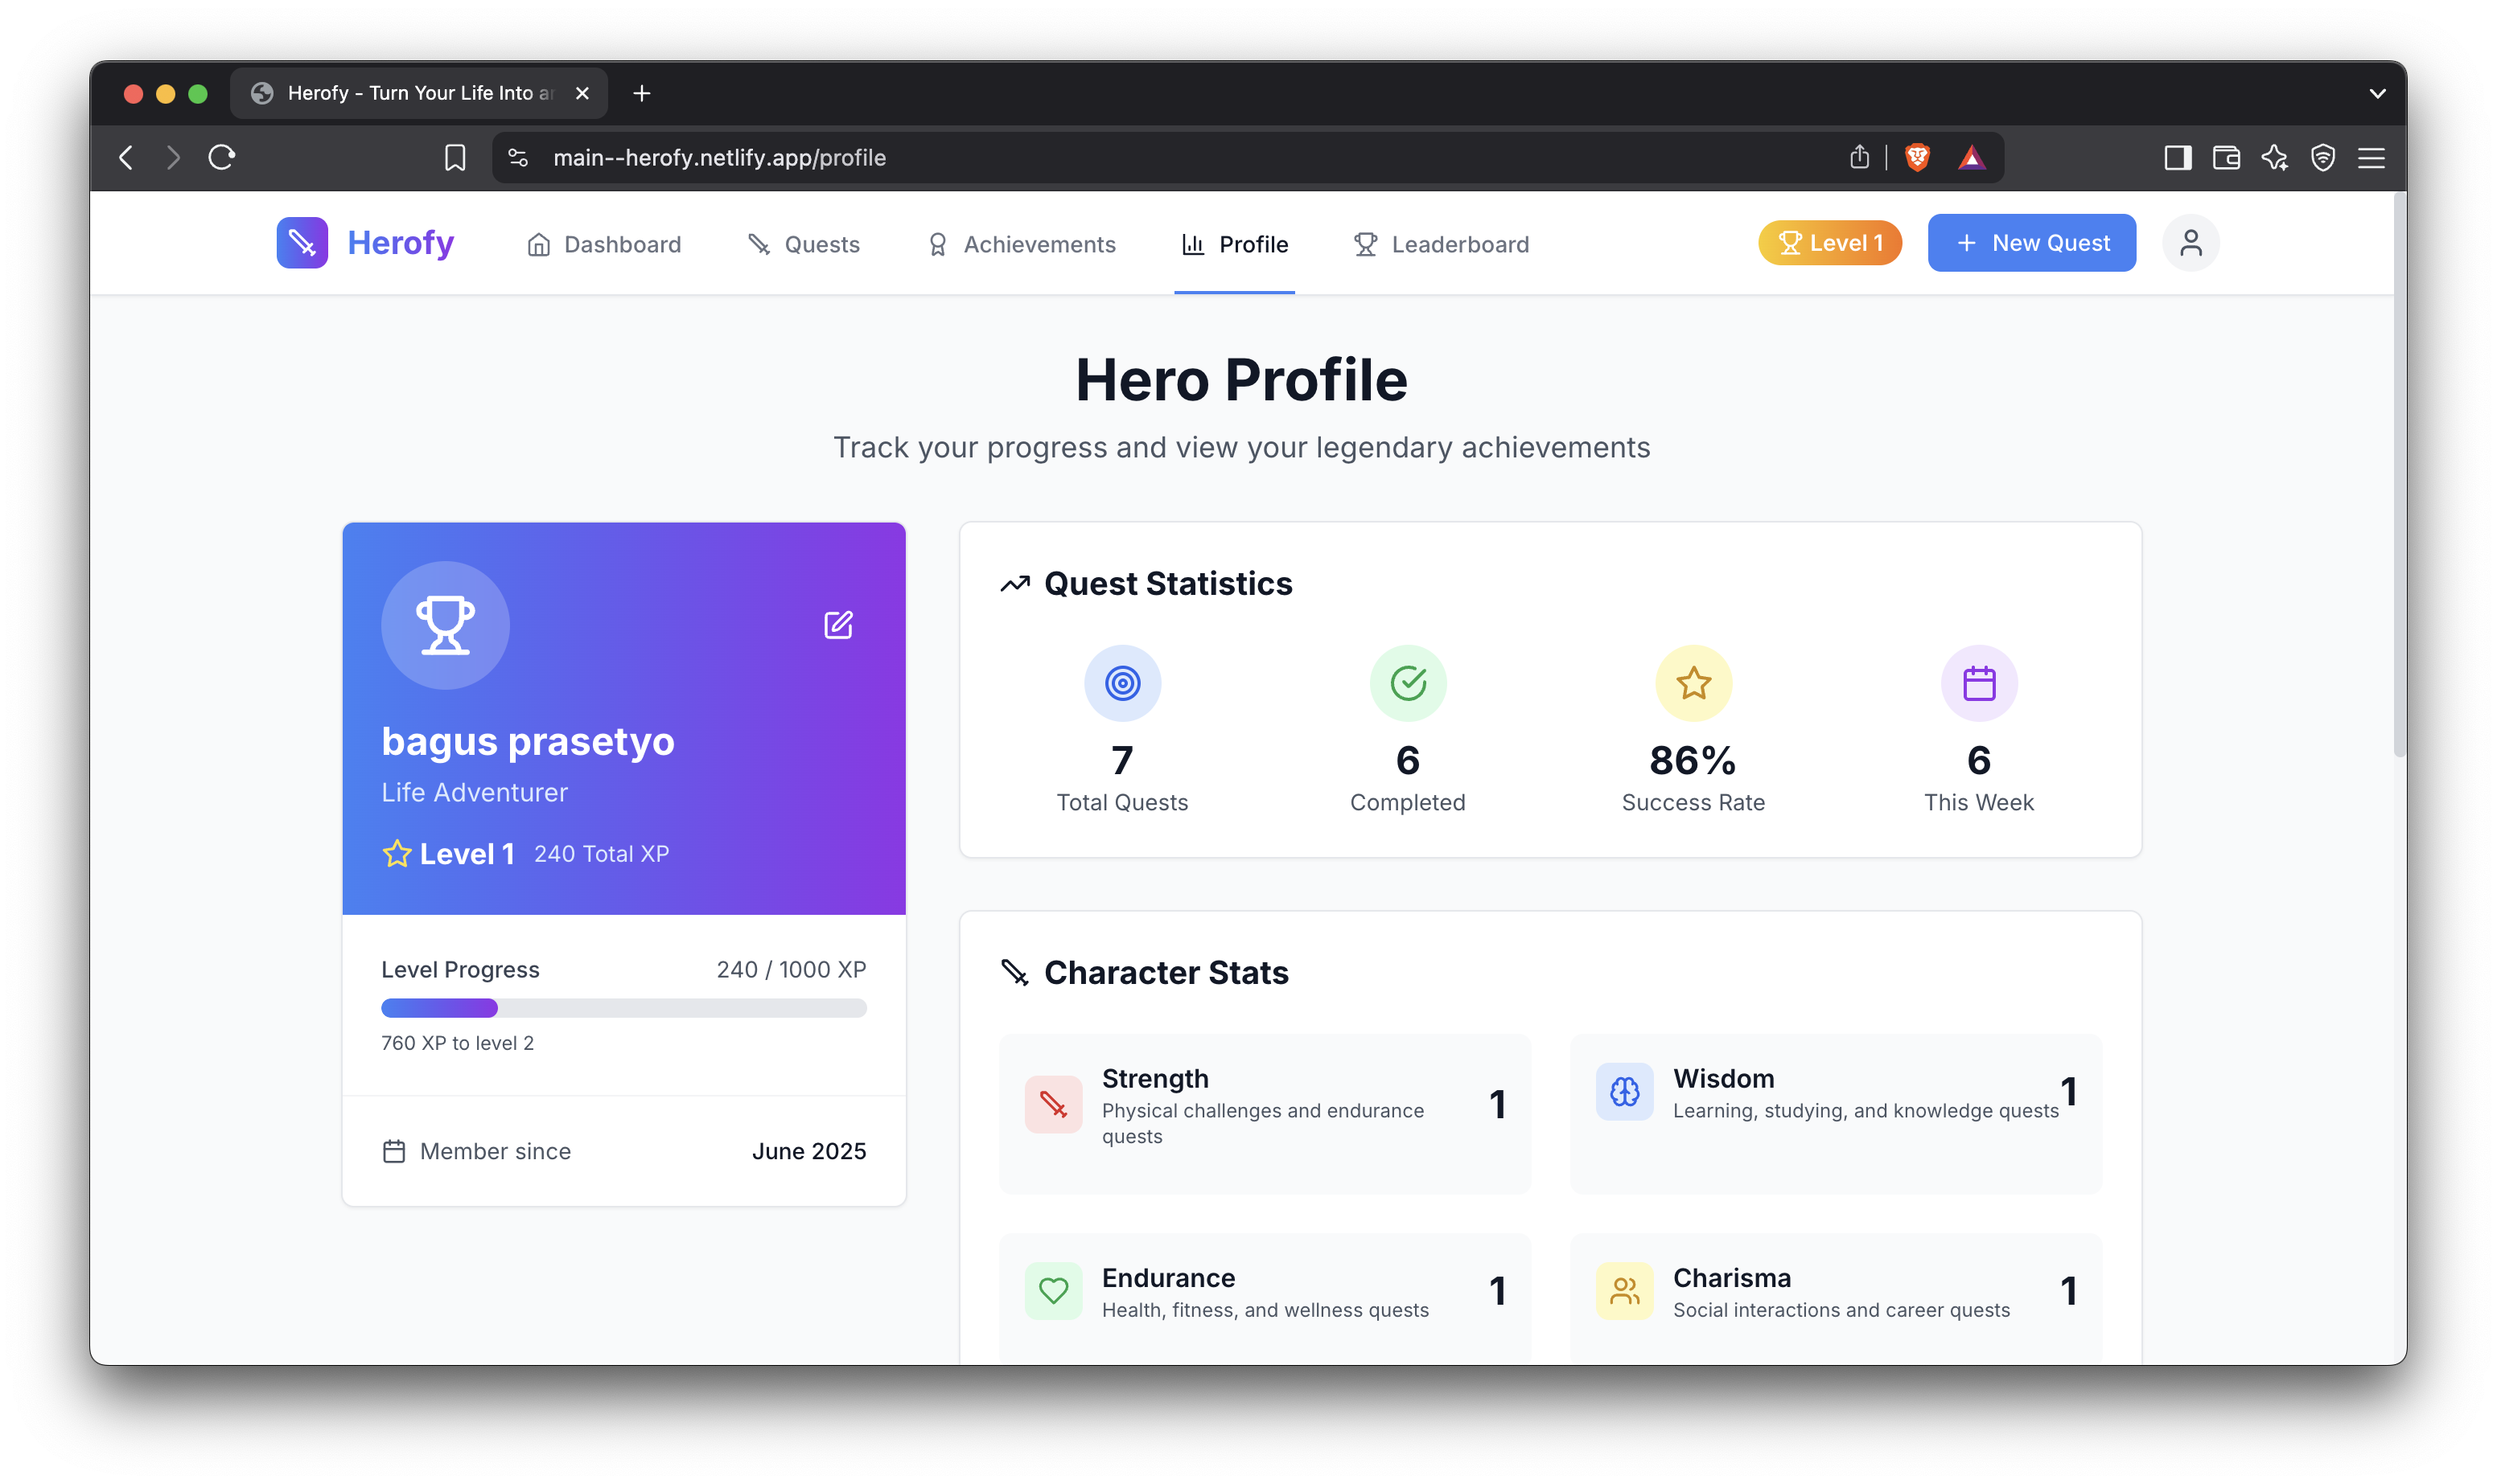The height and width of the screenshot is (1484, 2497).
Task: Click the Level 1 badge button
Action: [1830, 243]
